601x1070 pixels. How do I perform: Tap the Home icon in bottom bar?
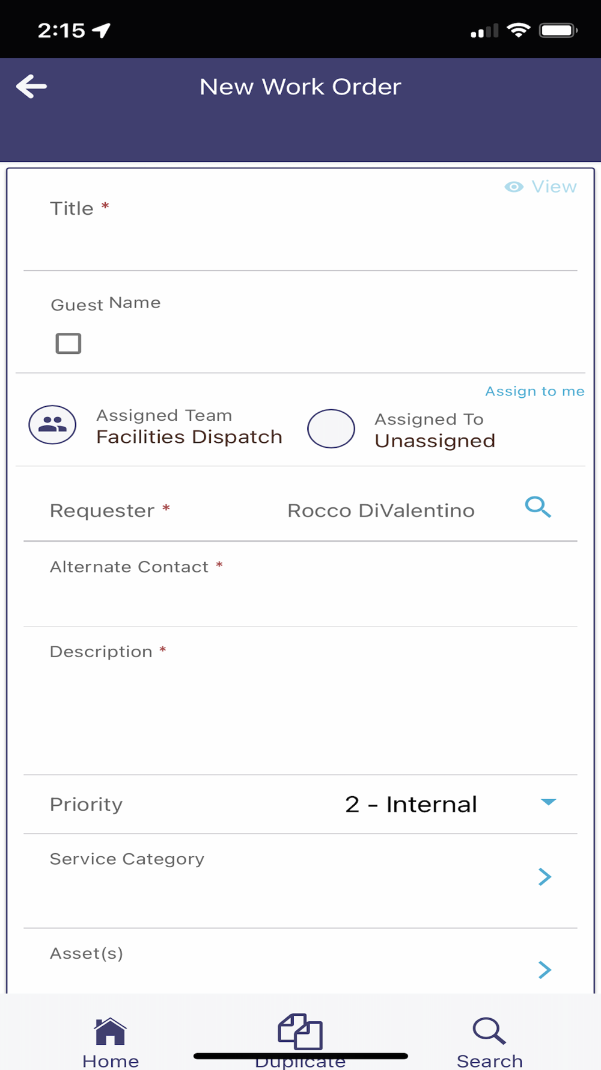point(111,1032)
